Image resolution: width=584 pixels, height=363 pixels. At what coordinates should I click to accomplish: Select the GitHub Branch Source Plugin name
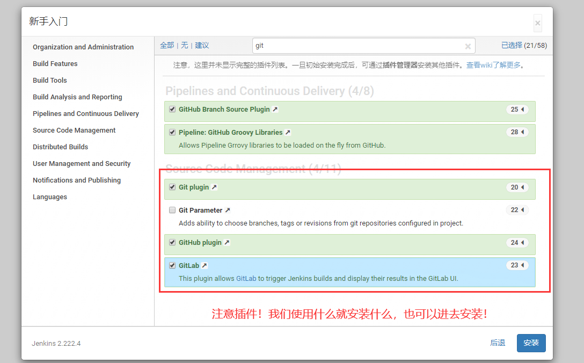(224, 109)
